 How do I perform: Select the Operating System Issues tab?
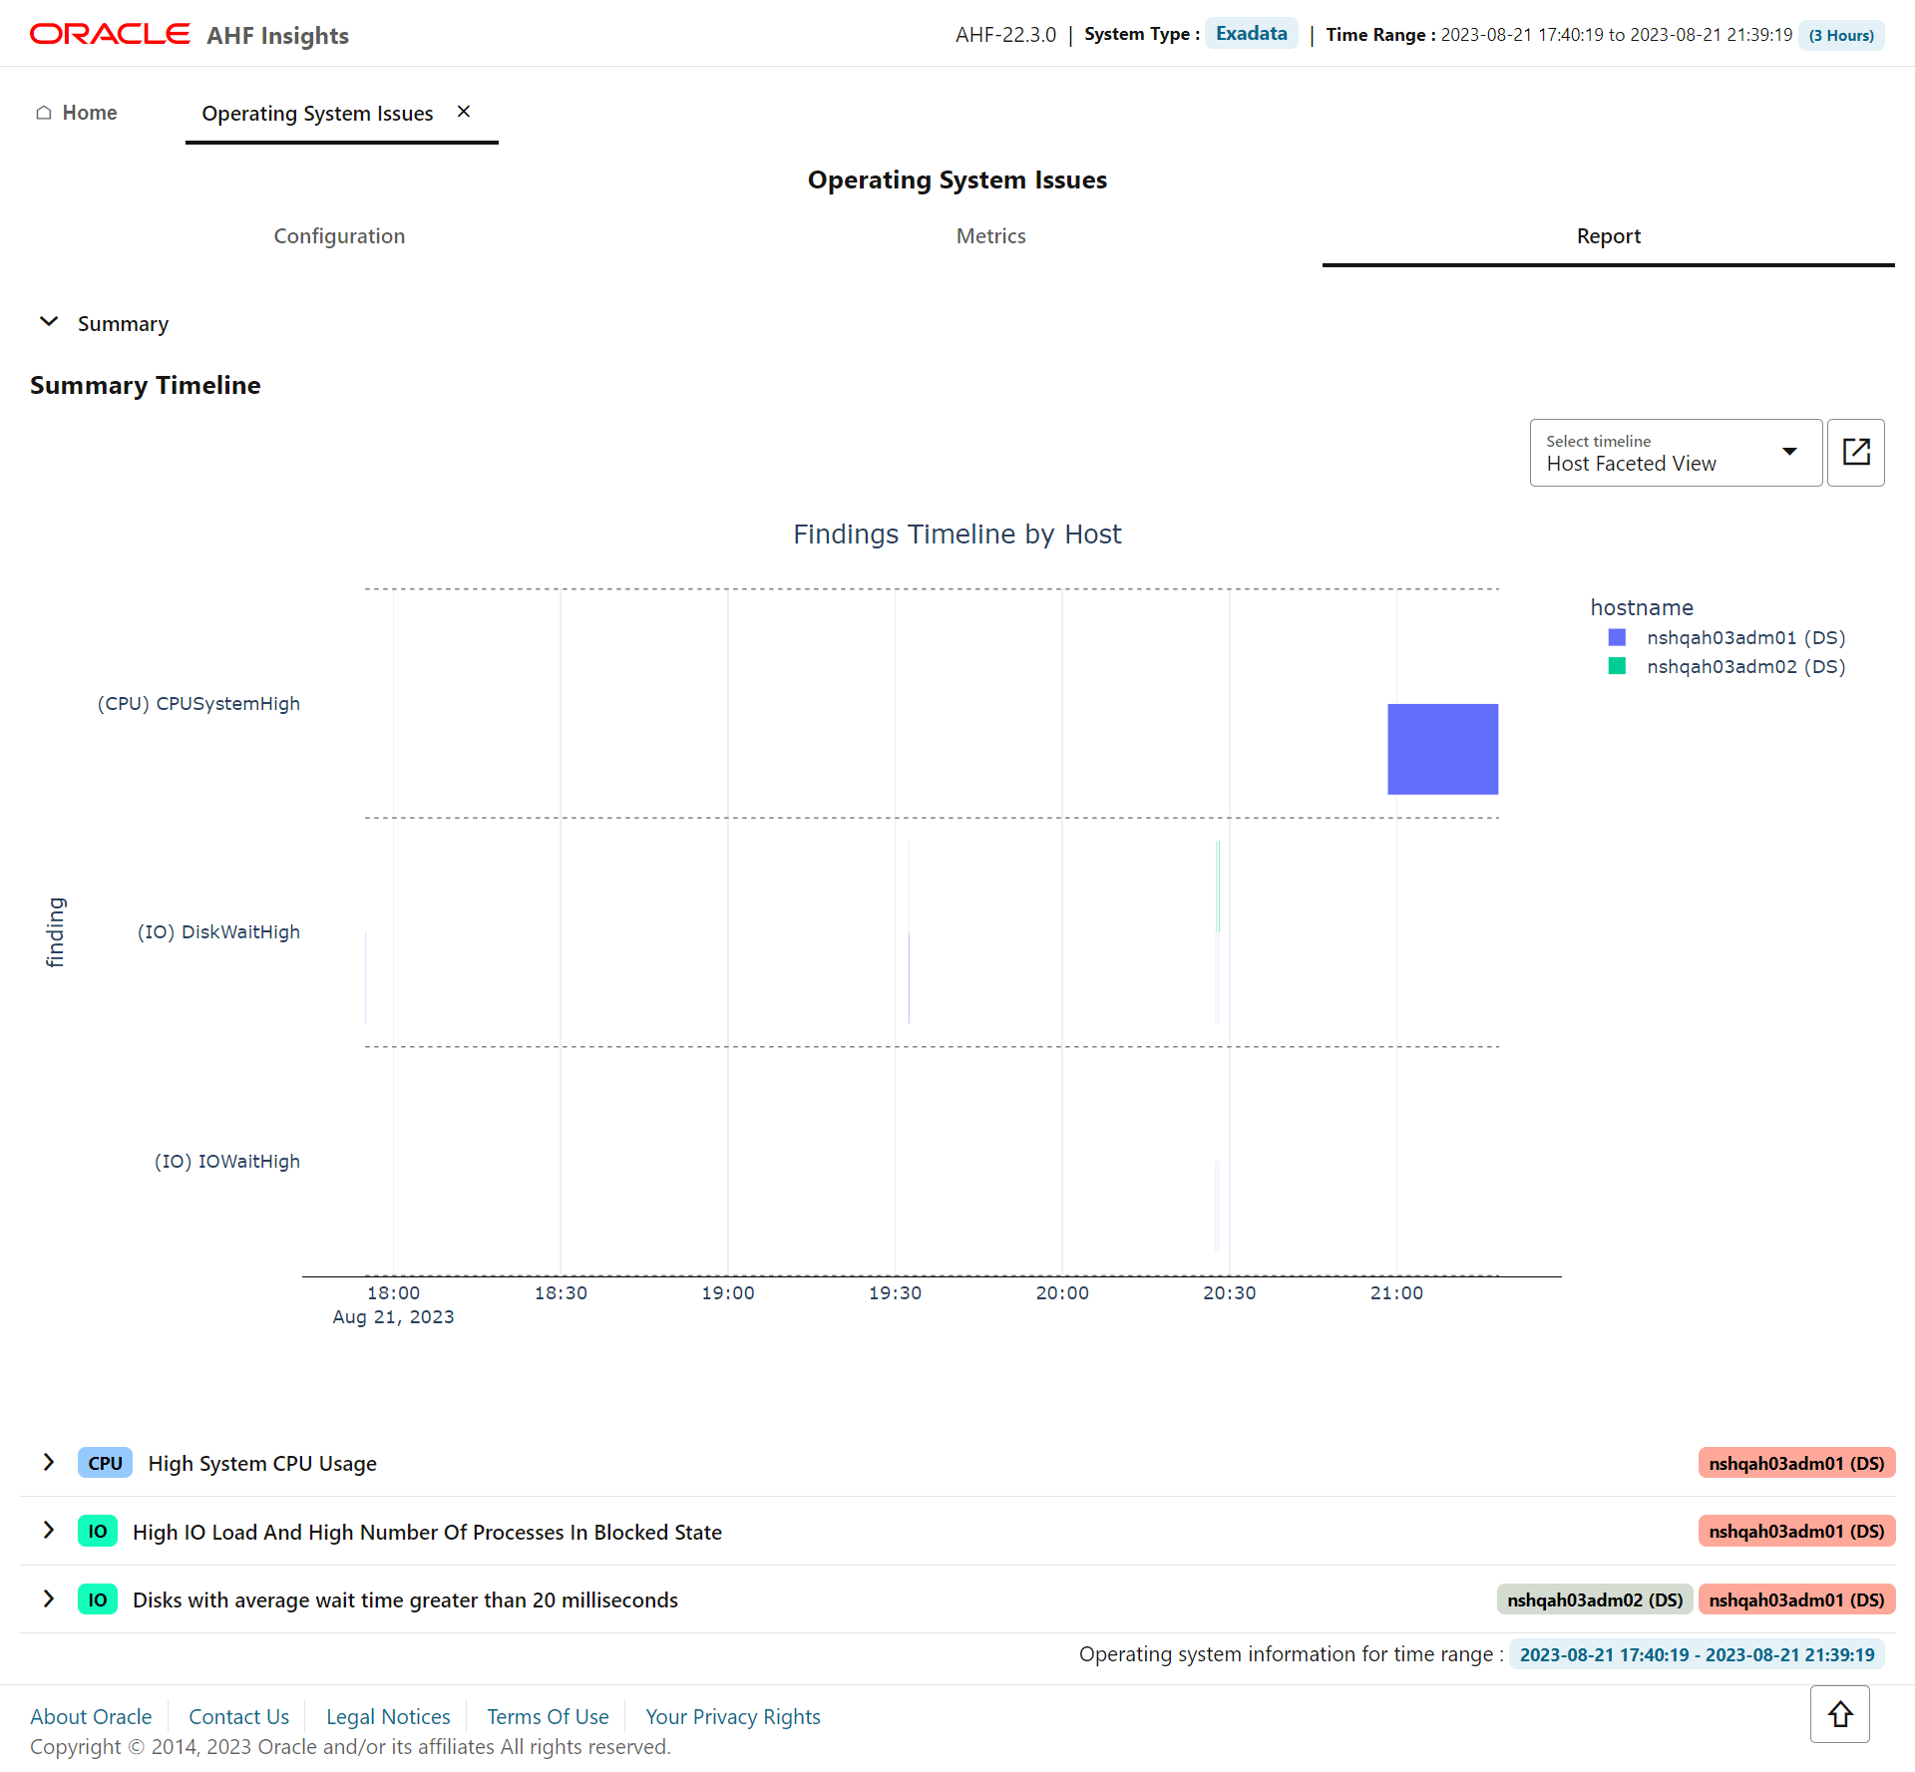317,114
